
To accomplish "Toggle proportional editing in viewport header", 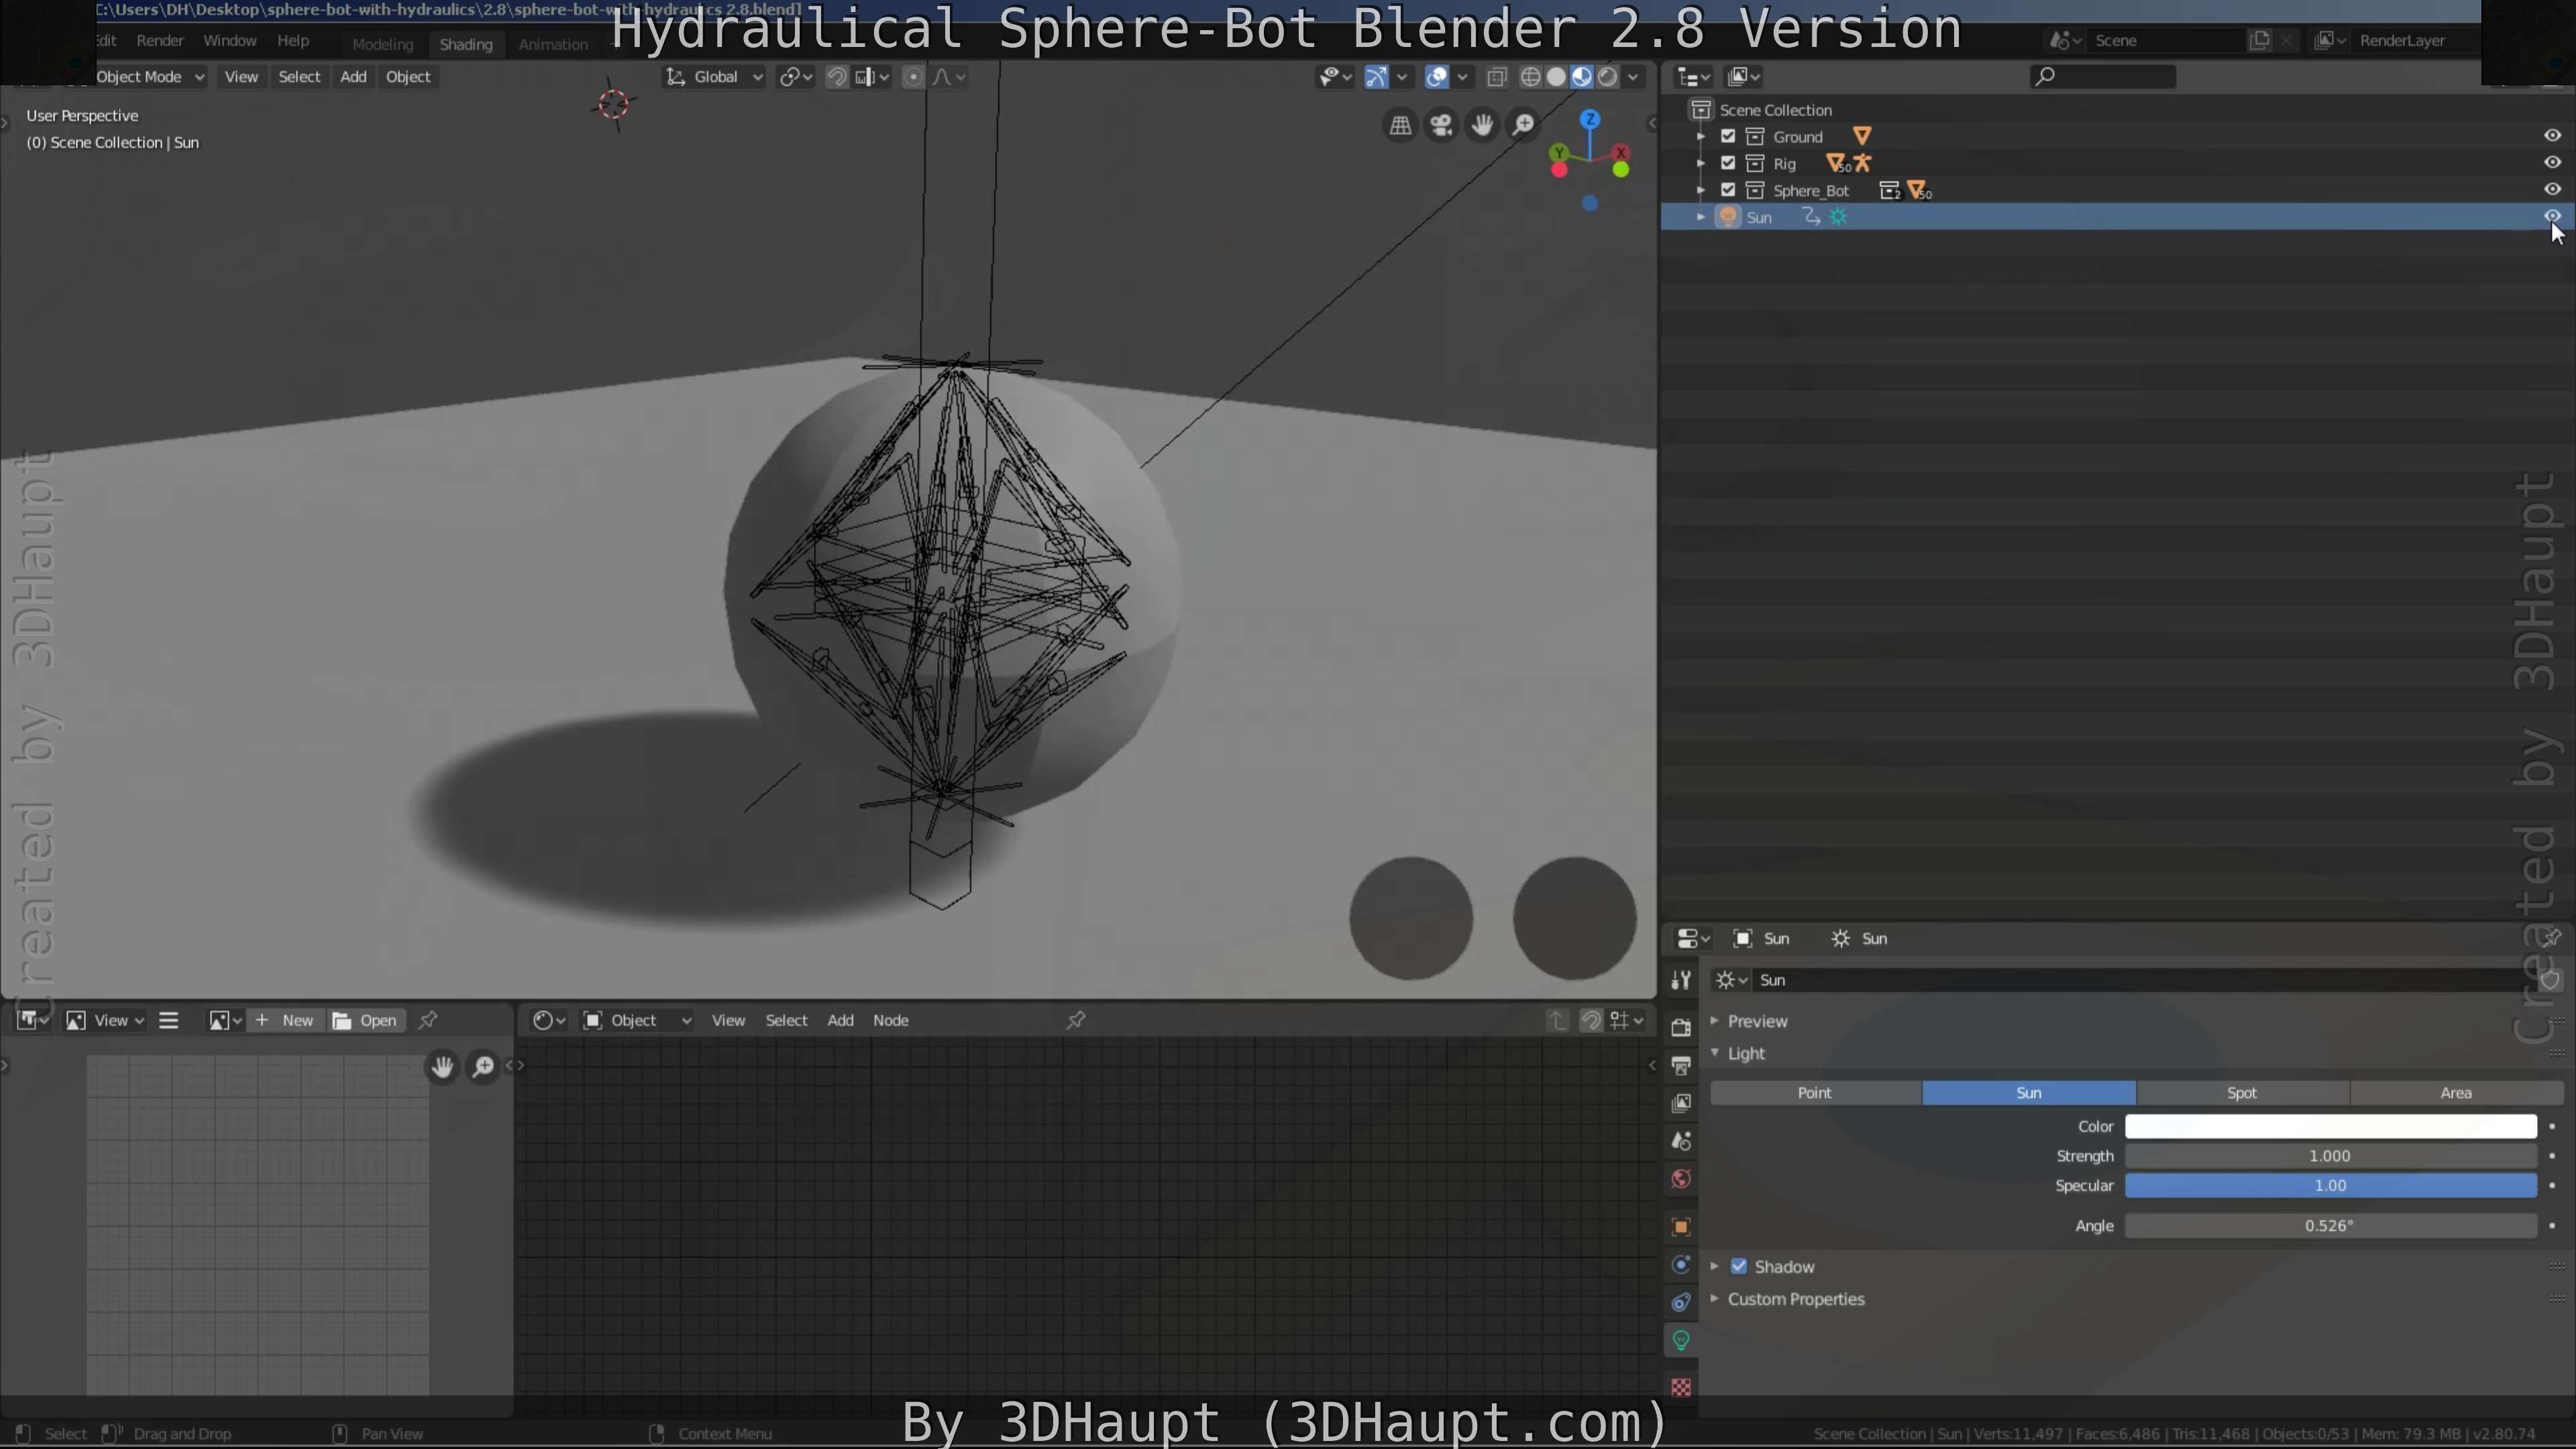I will coord(913,77).
